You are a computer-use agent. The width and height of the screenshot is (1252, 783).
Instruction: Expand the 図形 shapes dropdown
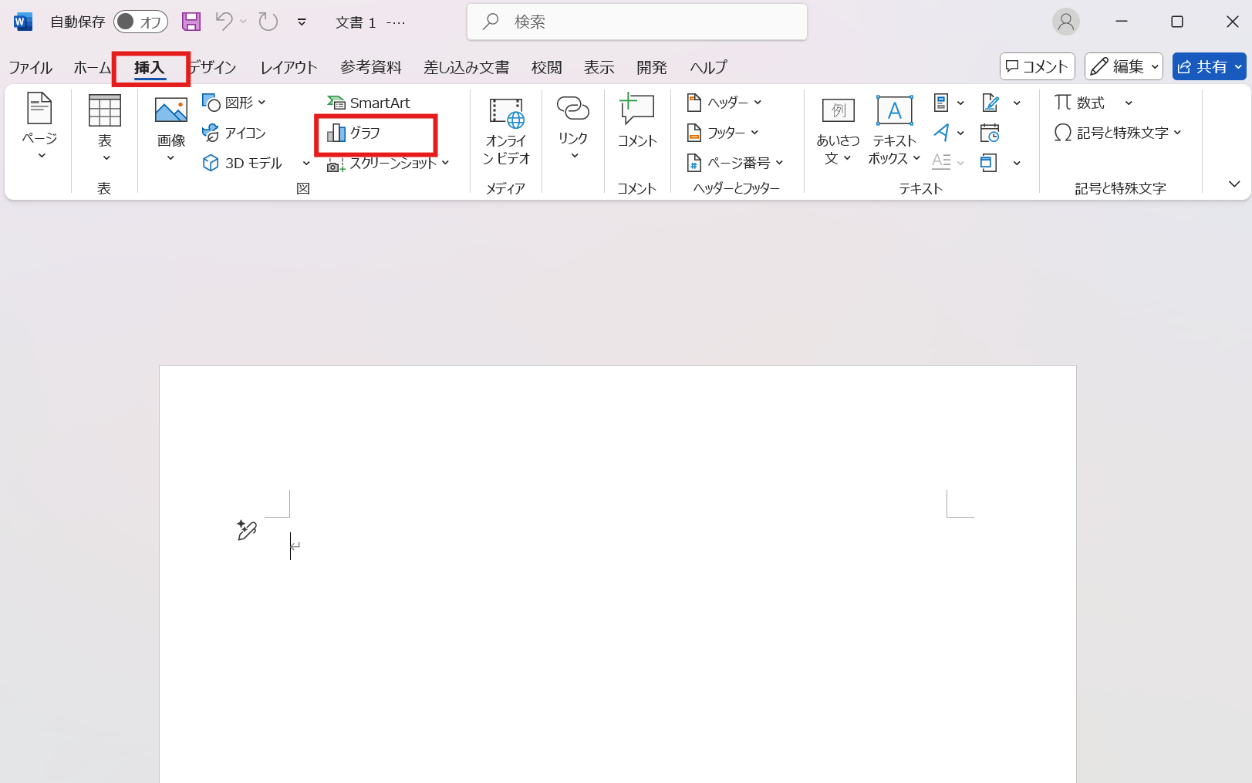(x=260, y=101)
